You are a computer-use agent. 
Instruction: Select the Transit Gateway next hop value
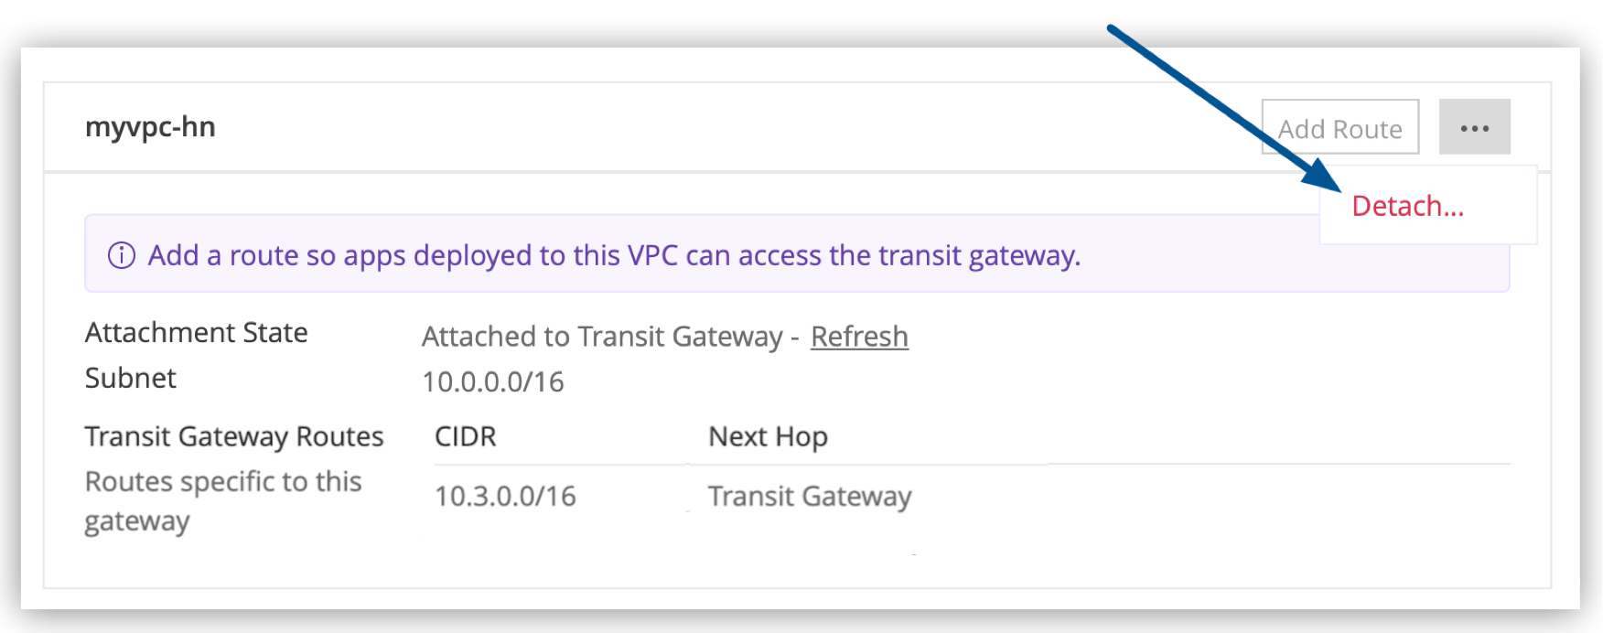pyautogui.click(x=809, y=496)
